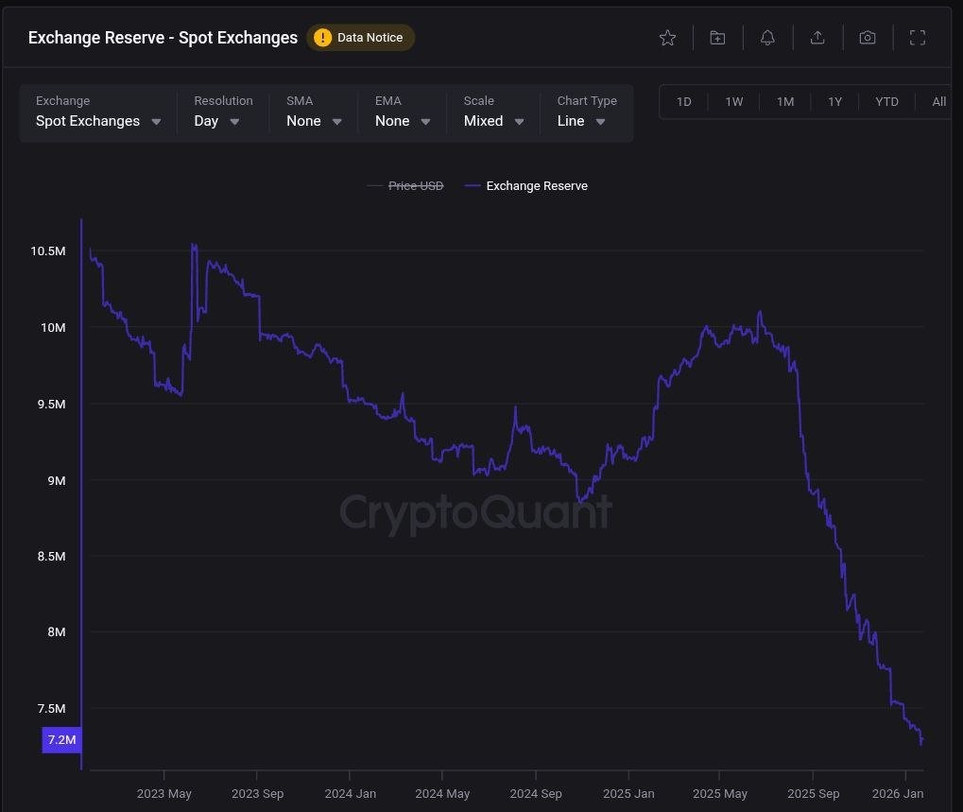Switch to the 1Y time range
963x812 pixels.
(834, 101)
